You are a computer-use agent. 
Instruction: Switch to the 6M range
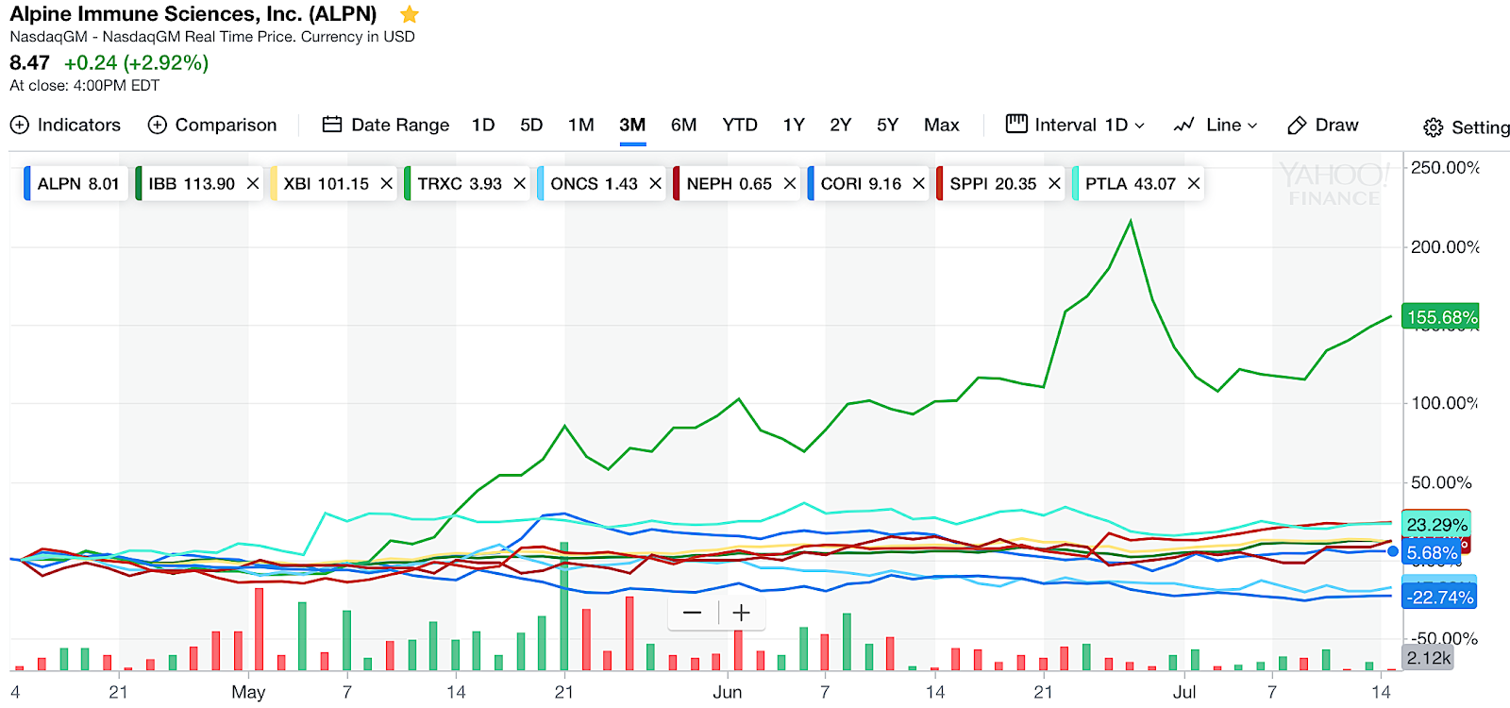tap(683, 125)
